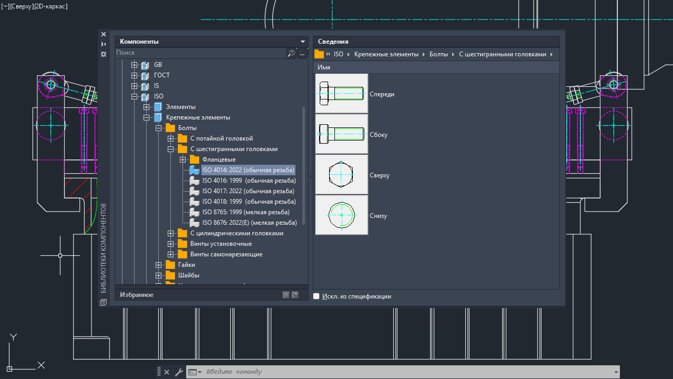Expand the GB standard node
The height and width of the screenshot is (379, 673).
[x=134, y=65]
